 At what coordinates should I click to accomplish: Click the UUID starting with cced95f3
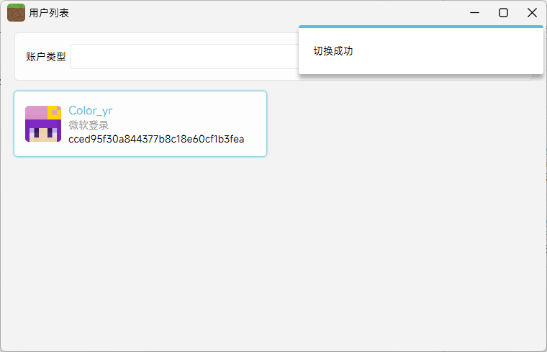[156, 139]
